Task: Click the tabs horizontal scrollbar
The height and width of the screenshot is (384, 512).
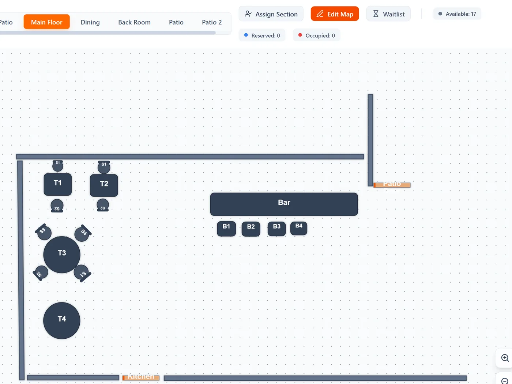Action: [108, 33]
